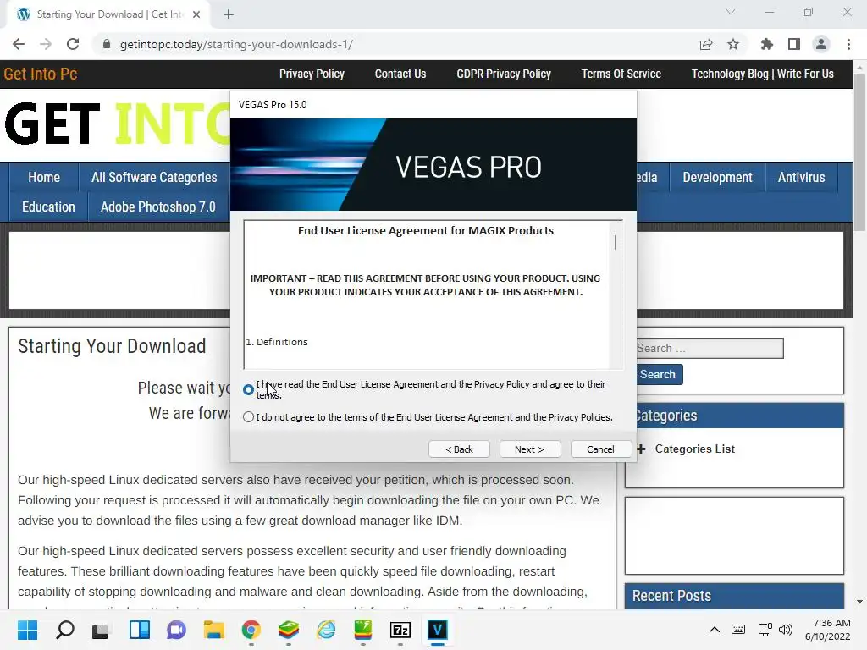Screen dimensions: 867x650
Task: Select the Starting Your Download tab
Action: pos(108,14)
